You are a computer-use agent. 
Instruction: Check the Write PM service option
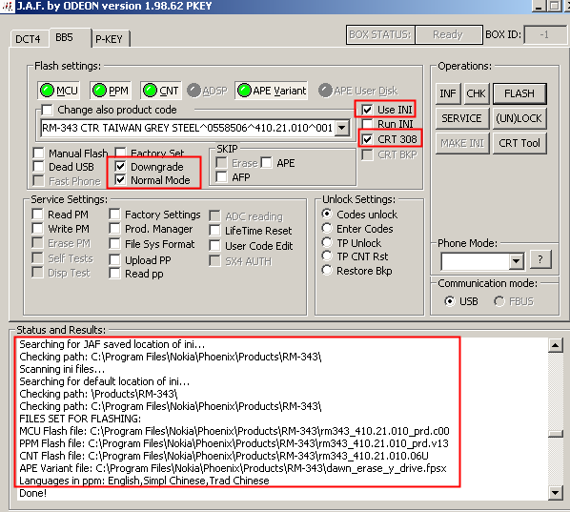pyautogui.click(x=38, y=229)
